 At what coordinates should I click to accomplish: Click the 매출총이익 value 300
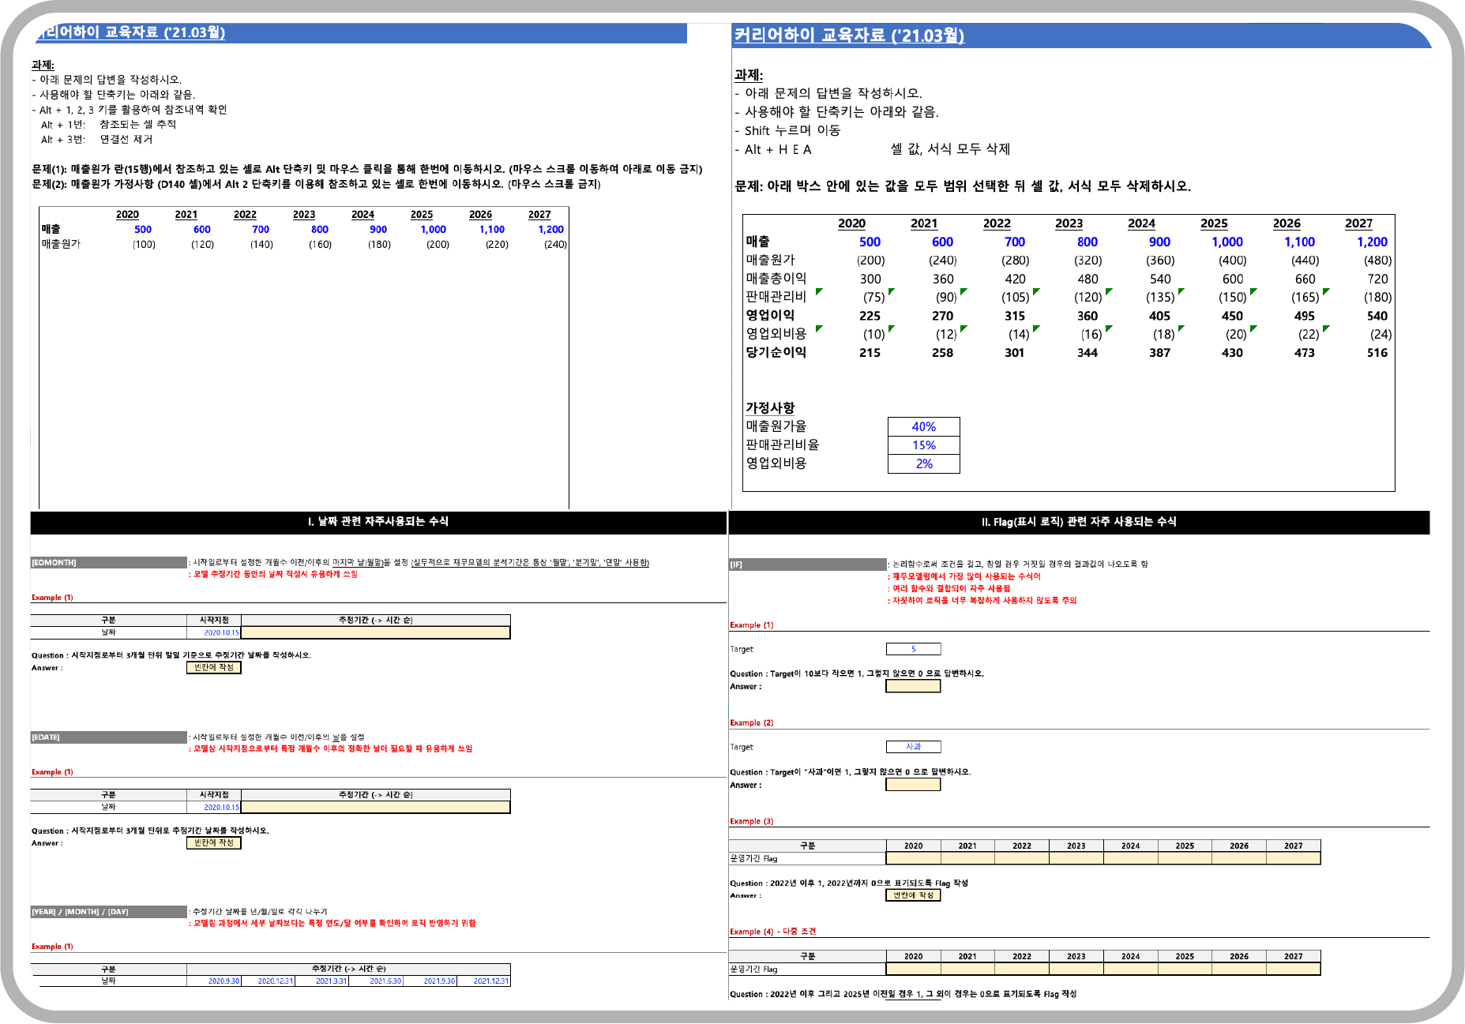coord(870,279)
